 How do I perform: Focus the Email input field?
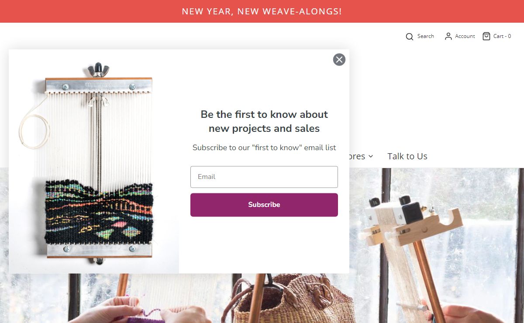(x=264, y=177)
